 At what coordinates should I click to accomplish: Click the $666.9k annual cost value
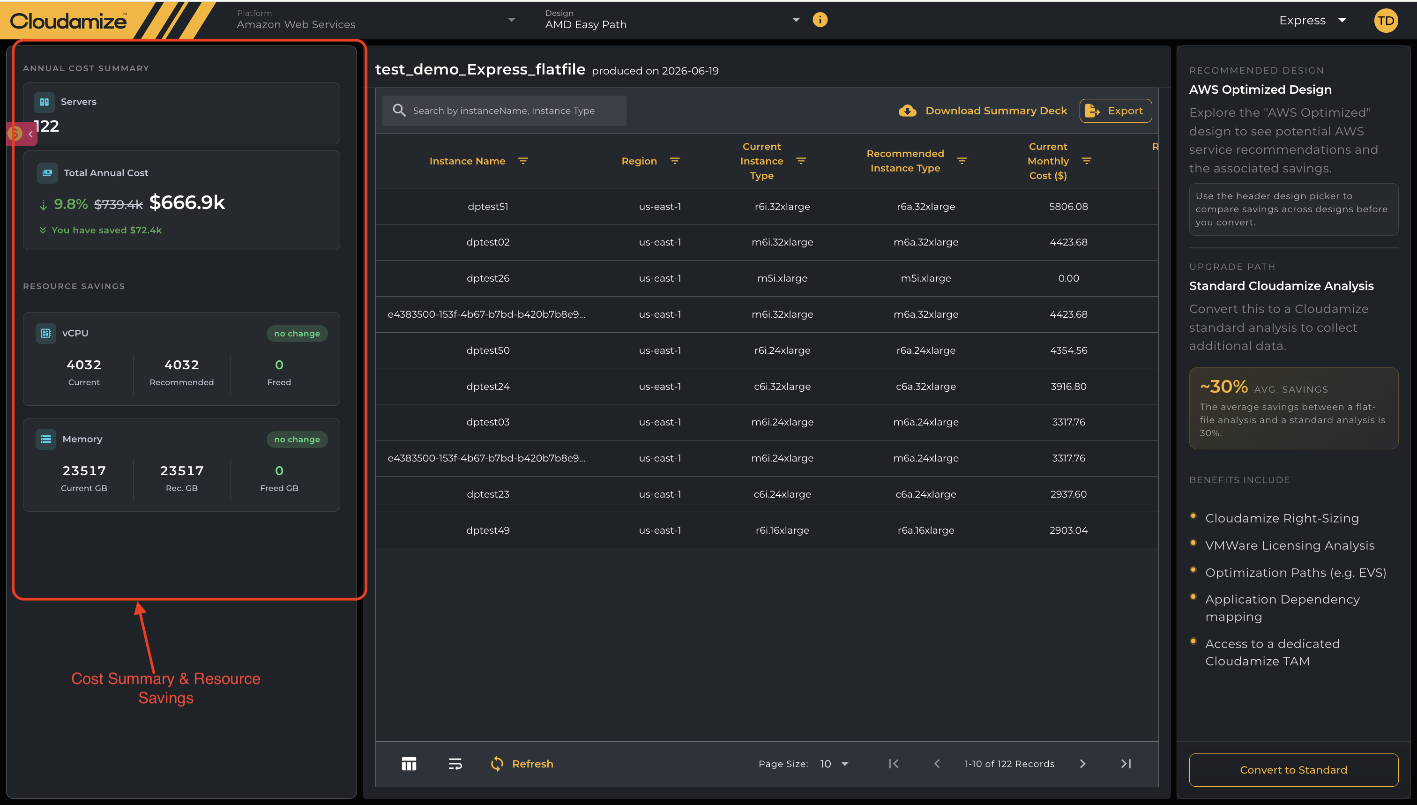click(x=187, y=202)
